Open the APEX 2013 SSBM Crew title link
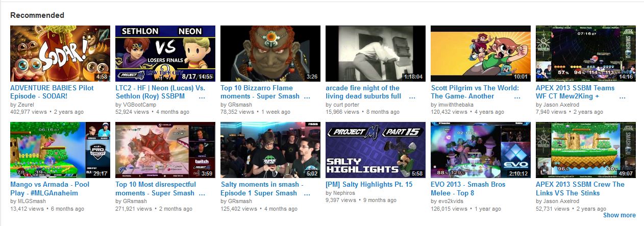This screenshot has height=226, width=644. tap(580, 189)
